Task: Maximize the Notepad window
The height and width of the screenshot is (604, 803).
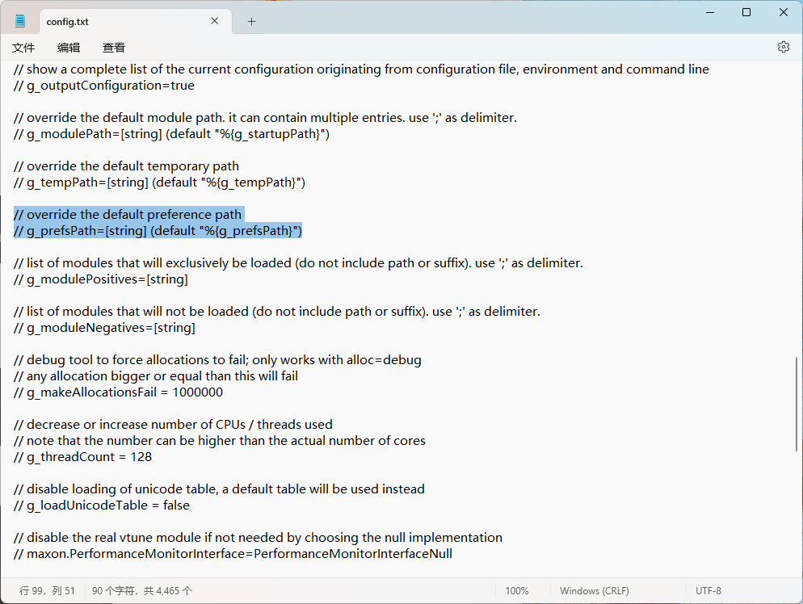Action: tap(746, 12)
